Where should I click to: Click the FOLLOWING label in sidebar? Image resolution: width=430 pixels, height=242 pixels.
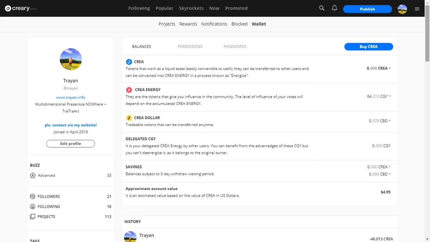pos(49,206)
